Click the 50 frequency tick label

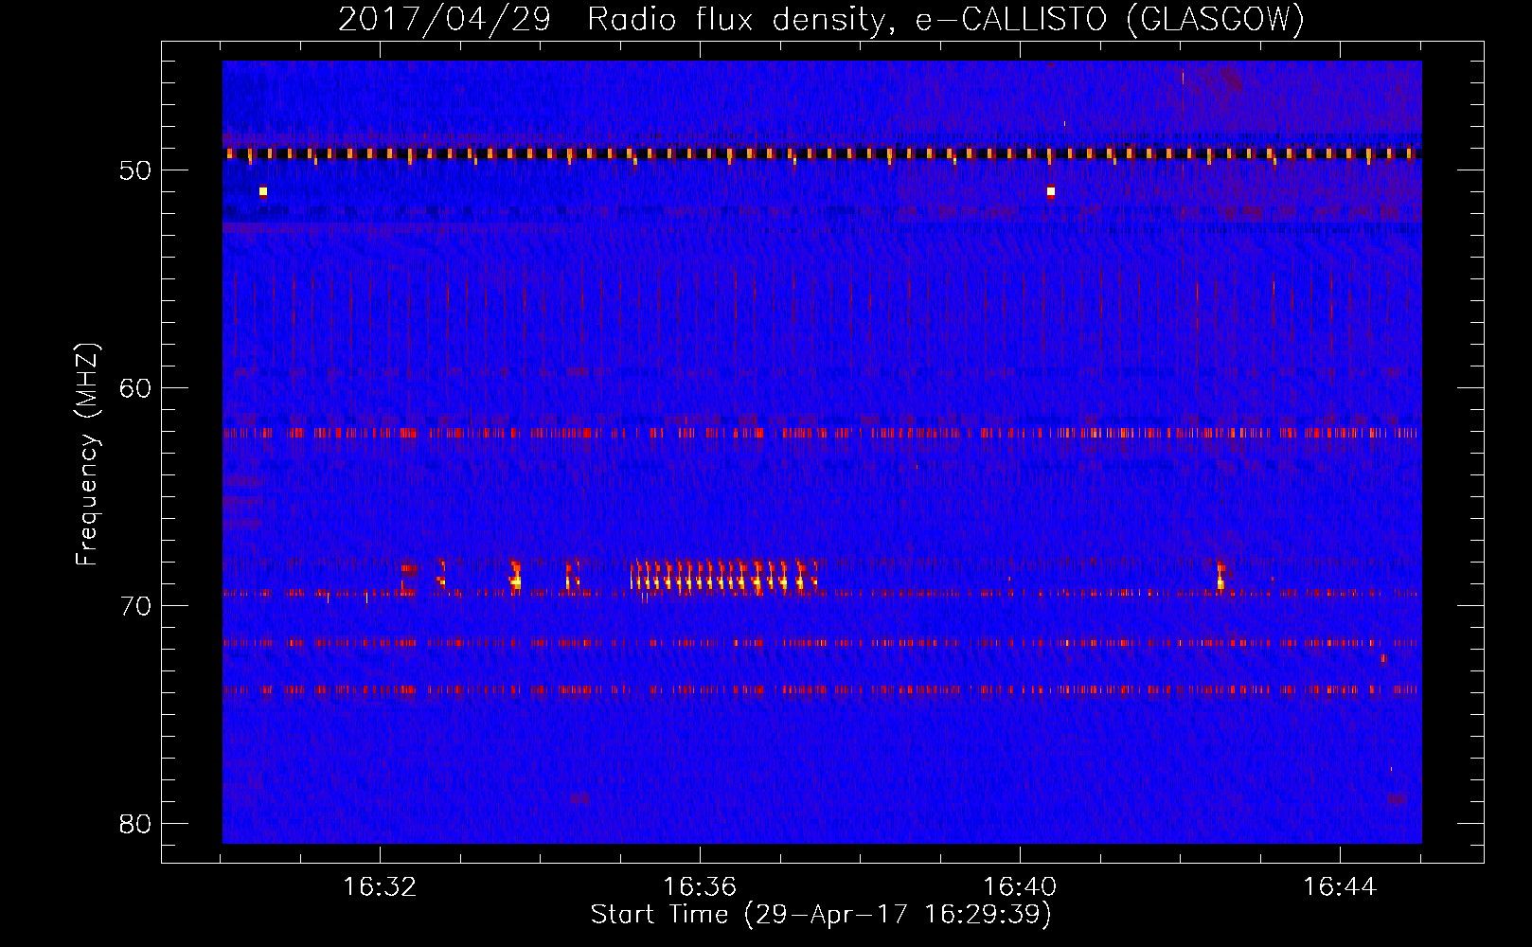tap(135, 170)
